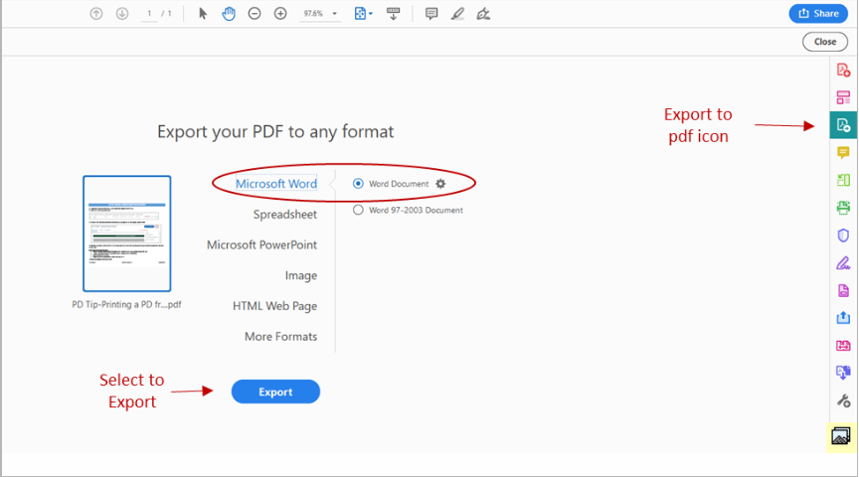The width and height of the screenshot is (859, 477).
Task: Open More Formats export option
Action: [x=281, y=336]
